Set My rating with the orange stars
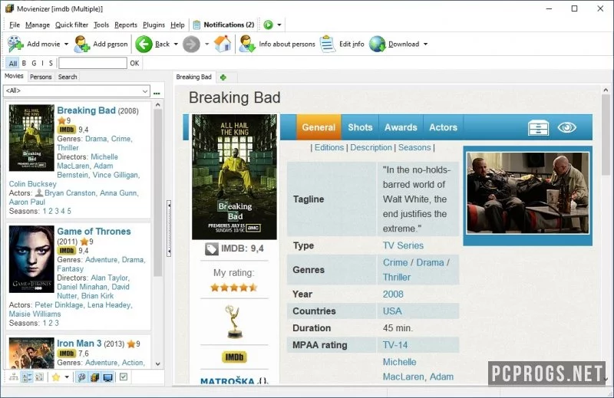 pyautogui.click(x=234, y=288)
